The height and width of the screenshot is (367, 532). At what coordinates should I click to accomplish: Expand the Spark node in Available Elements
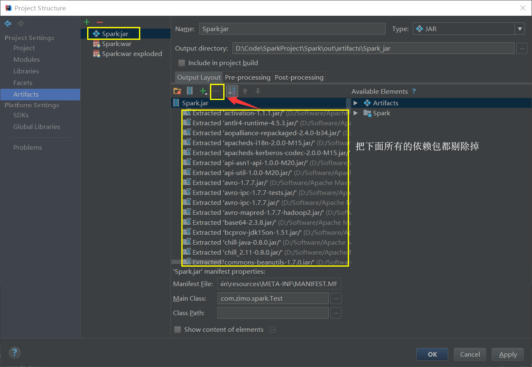pos(355,113)
